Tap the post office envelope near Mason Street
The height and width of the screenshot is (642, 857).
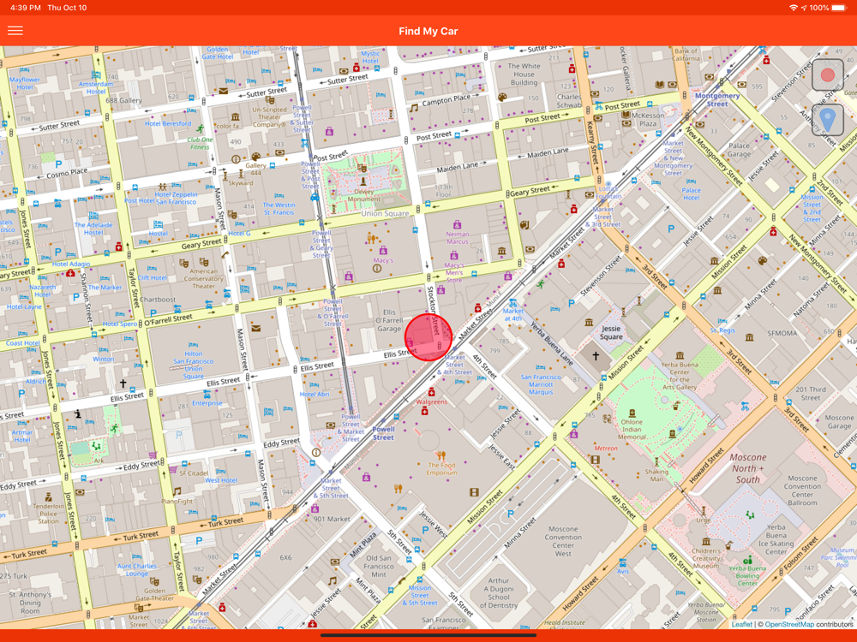[x=255, y=328]
